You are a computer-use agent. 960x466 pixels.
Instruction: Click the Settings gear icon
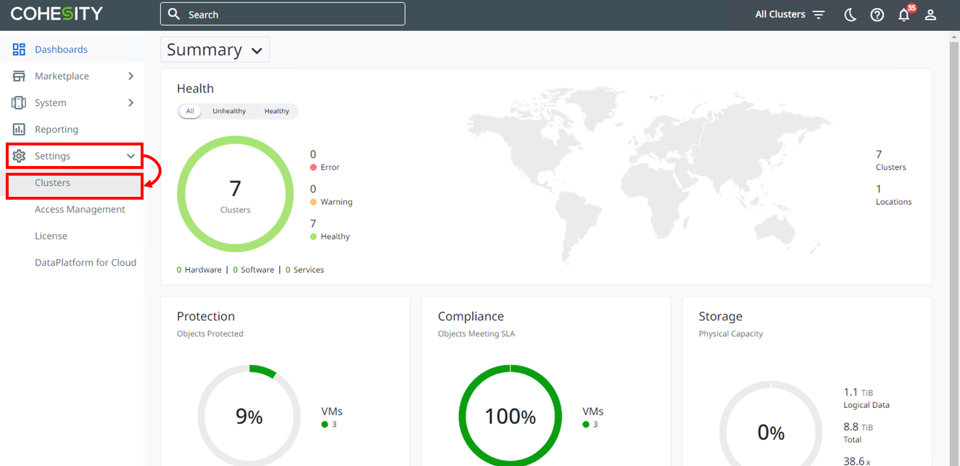[x=19, y=156]
